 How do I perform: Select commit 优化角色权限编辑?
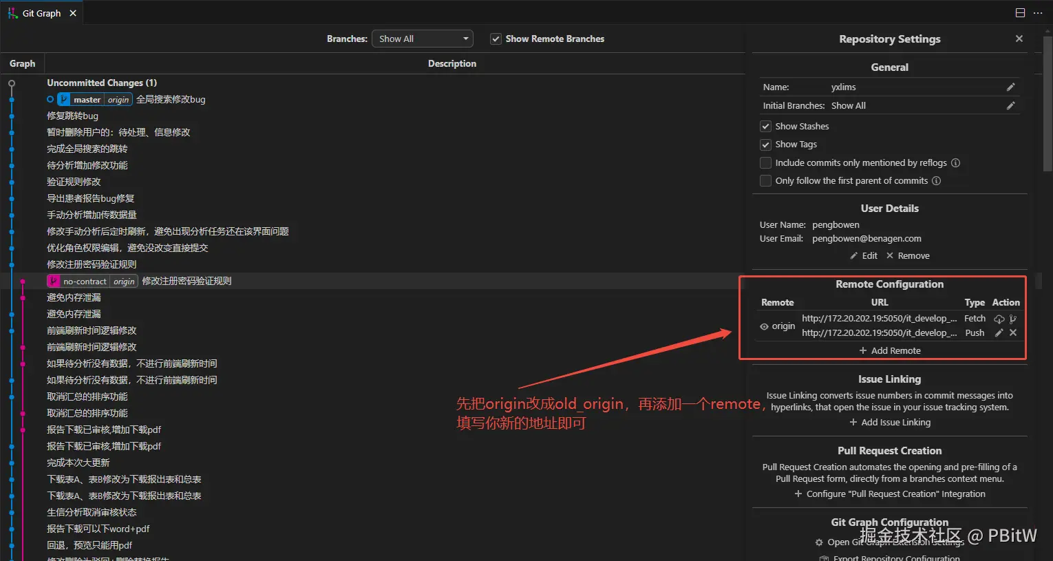127,248
